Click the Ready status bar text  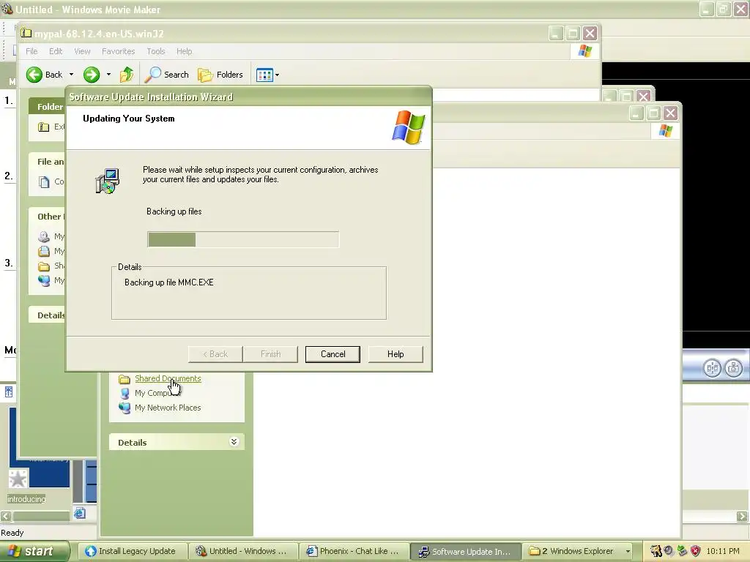(x=12, y=533)
